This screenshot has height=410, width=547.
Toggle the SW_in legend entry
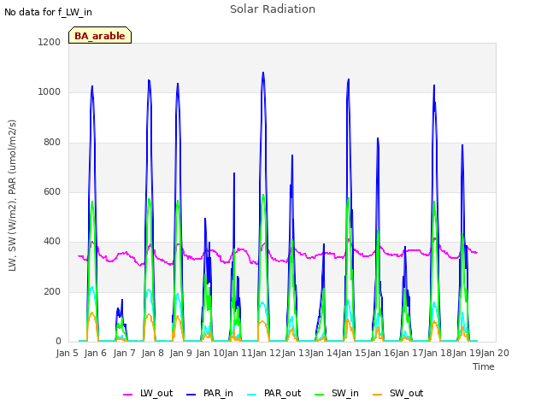[336, 394]
